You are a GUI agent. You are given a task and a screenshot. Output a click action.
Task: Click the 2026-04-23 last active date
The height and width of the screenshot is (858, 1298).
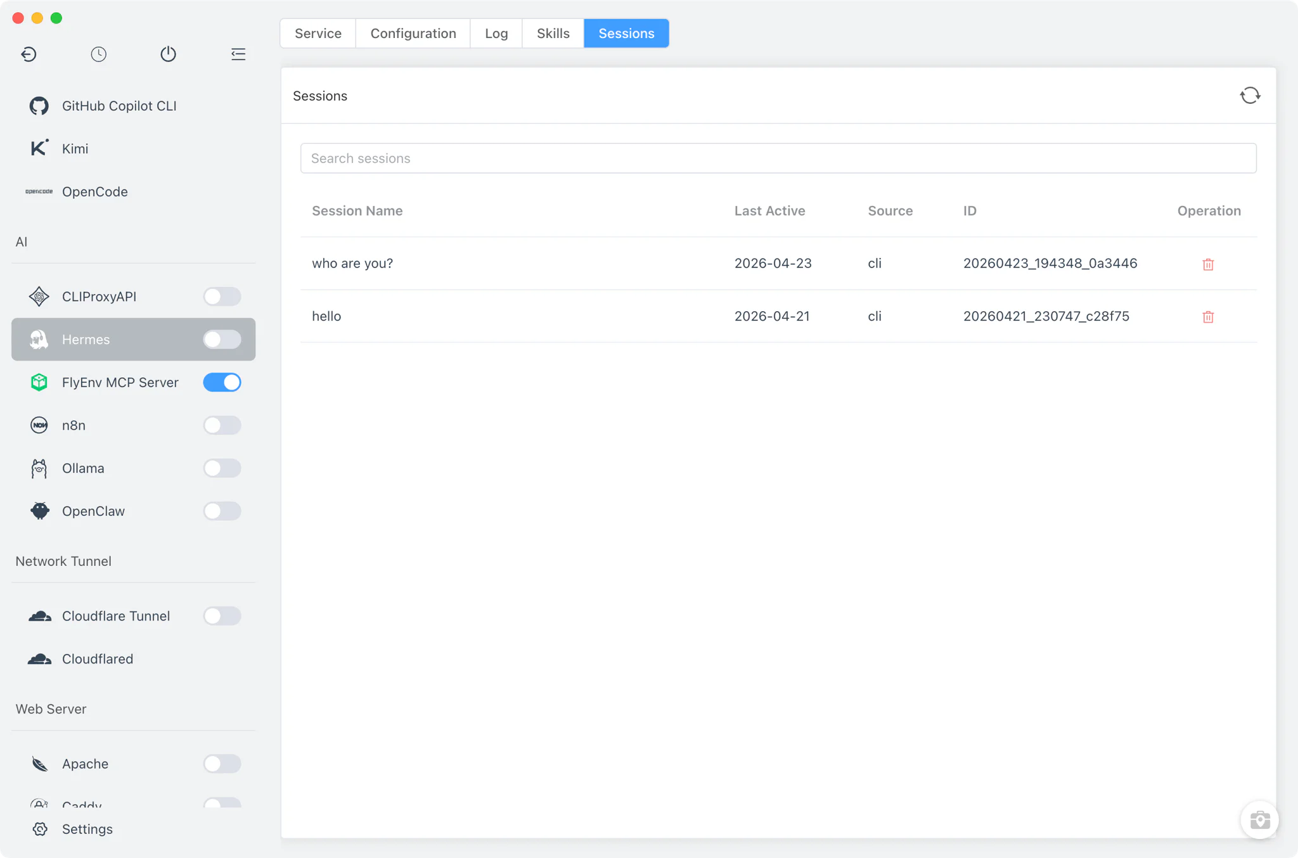(x=773, y=263)
